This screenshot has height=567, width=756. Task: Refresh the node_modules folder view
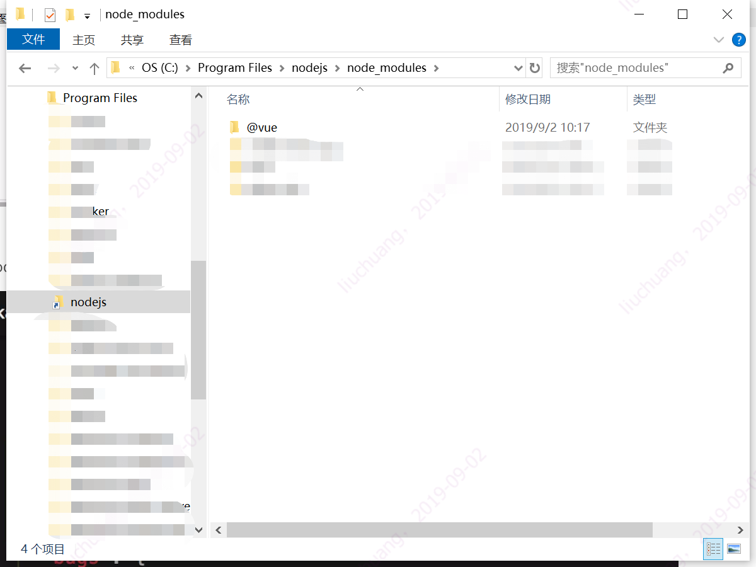pos(535,67)
